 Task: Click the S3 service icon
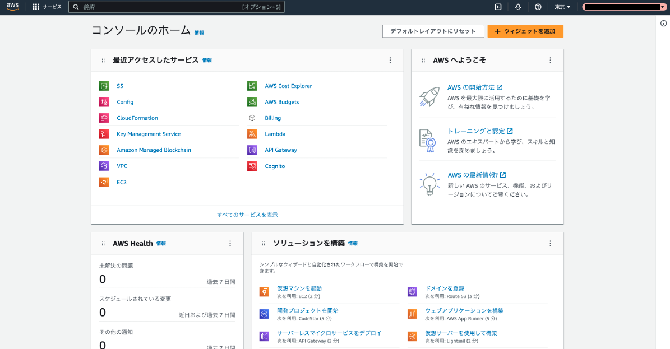point(104,86)
